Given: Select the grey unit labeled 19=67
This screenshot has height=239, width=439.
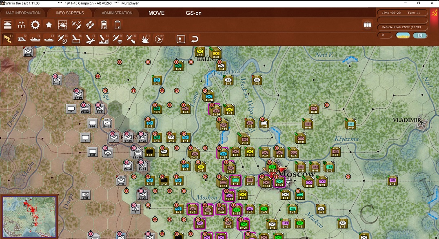Looking at the screenshot, I should pos(85,109).
